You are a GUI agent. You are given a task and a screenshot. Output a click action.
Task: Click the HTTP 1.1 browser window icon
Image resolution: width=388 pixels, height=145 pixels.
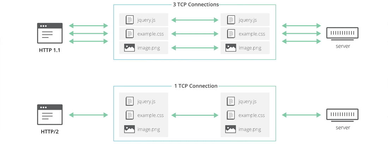pyautogui.click(x=50, y=33)
